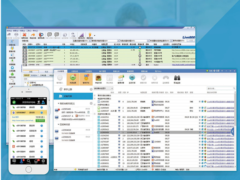Open the medal icon for pending evaluations
Screen dimensions: 240x180
coord(86,77)
